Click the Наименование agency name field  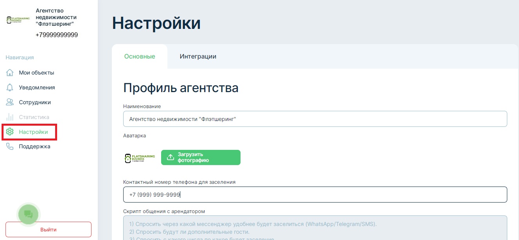pos(315,119)
